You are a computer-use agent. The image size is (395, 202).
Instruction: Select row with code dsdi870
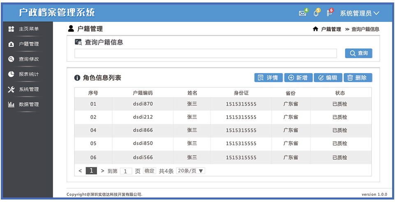[x=223, y=104]
